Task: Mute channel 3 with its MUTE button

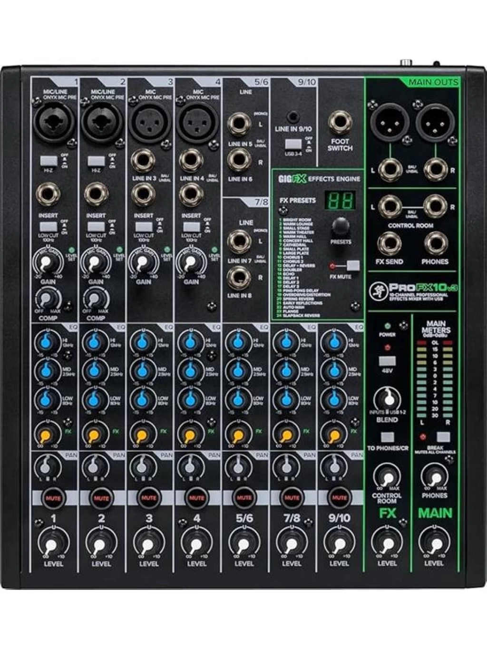Action: pyautogui.click(x=148, y=498)
